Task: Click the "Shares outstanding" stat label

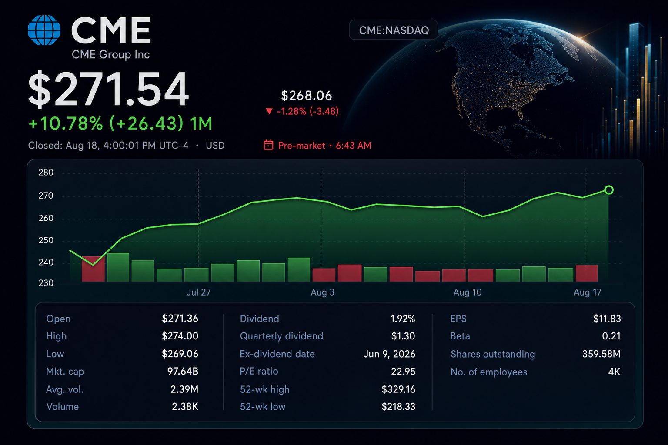Action: pyautogui.click(x=493, y=354)
